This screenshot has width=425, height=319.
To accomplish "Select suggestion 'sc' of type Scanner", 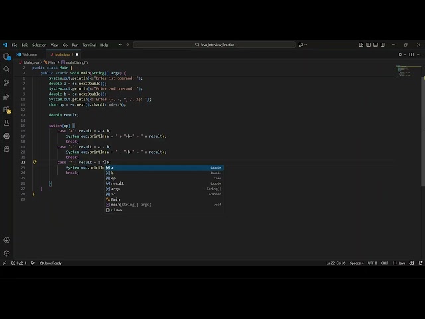I will pos(164,194).
